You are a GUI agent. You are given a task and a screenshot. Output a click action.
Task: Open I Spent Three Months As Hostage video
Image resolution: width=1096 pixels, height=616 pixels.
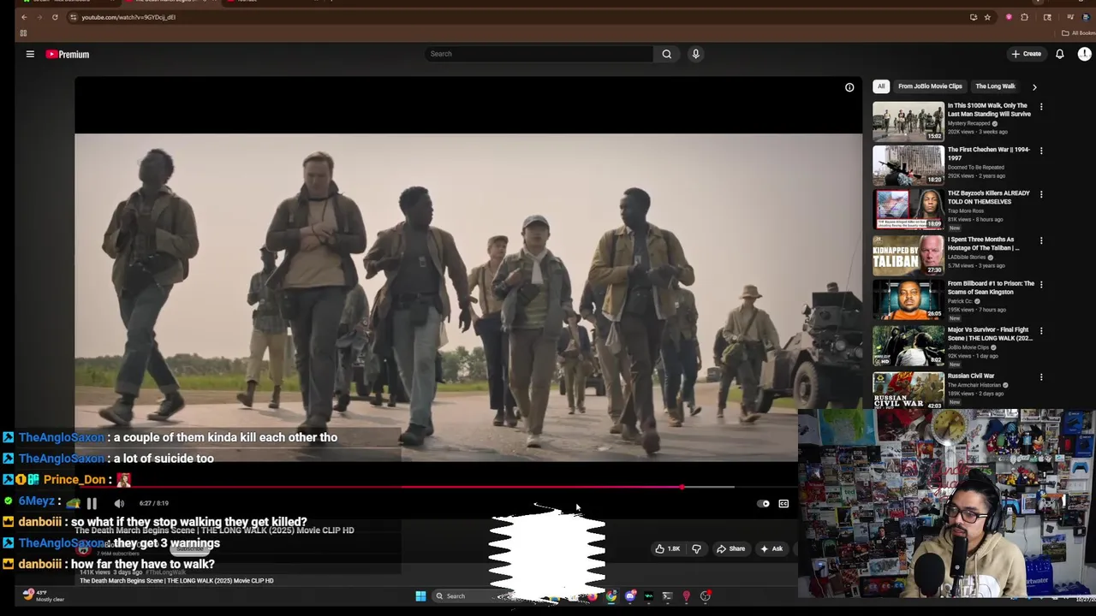coord(984,244)
